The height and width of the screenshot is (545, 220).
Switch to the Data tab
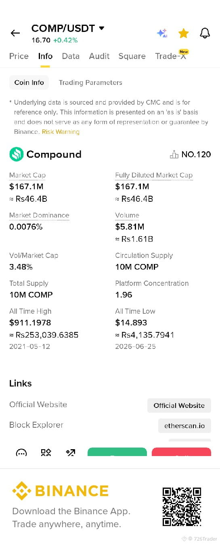(x=71, y=56)
